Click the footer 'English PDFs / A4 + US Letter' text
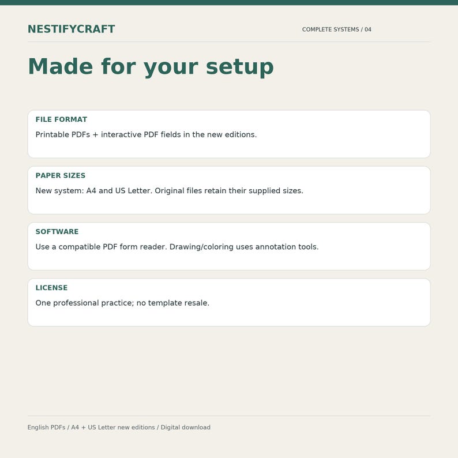 point(119,427)
